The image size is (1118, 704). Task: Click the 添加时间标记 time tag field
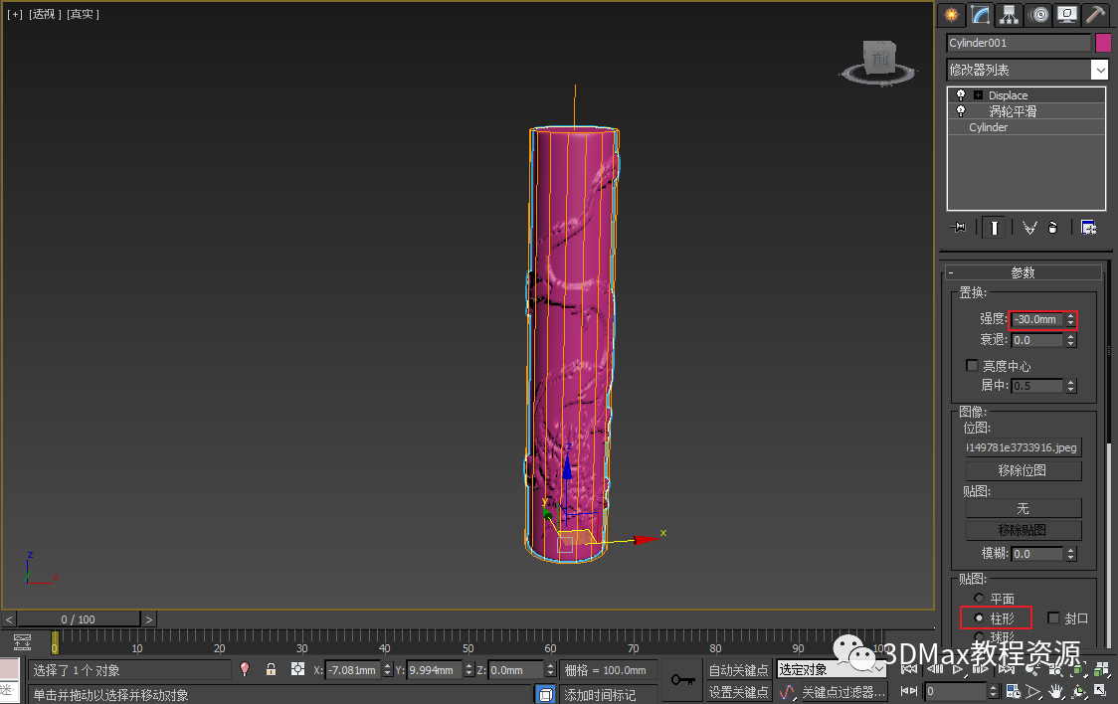coord(608,695)
